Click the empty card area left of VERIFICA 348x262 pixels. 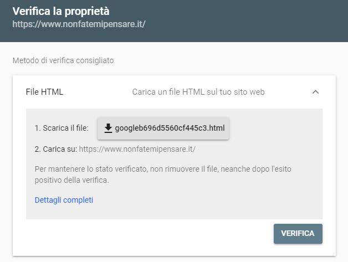(x=144, y=234)
